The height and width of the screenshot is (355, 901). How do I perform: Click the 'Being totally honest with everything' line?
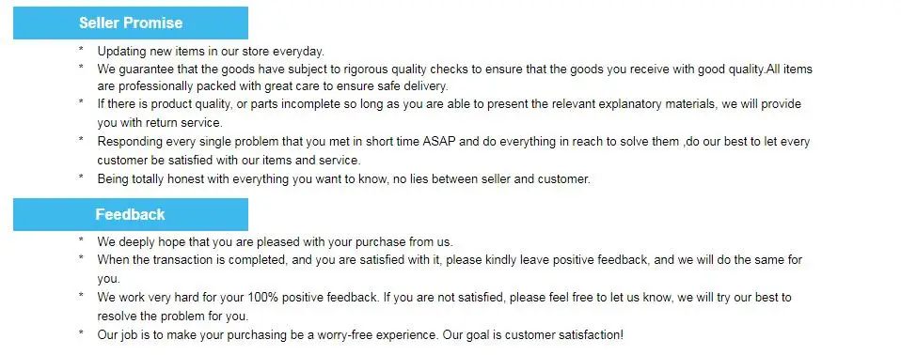pyautogui.click(x=343, y=179)
